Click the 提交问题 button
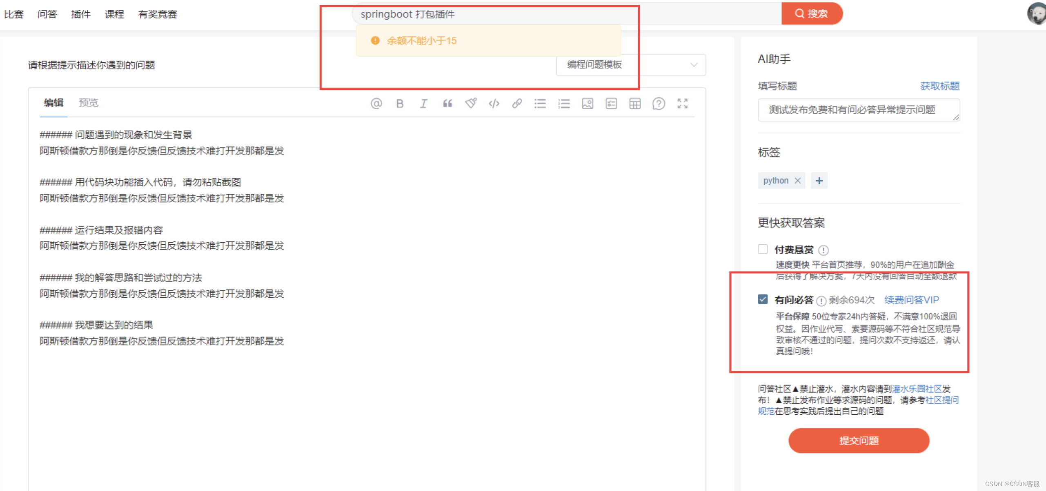This screenshot has height=491, width=1046. pyautogui.click(x=859, y=440)
